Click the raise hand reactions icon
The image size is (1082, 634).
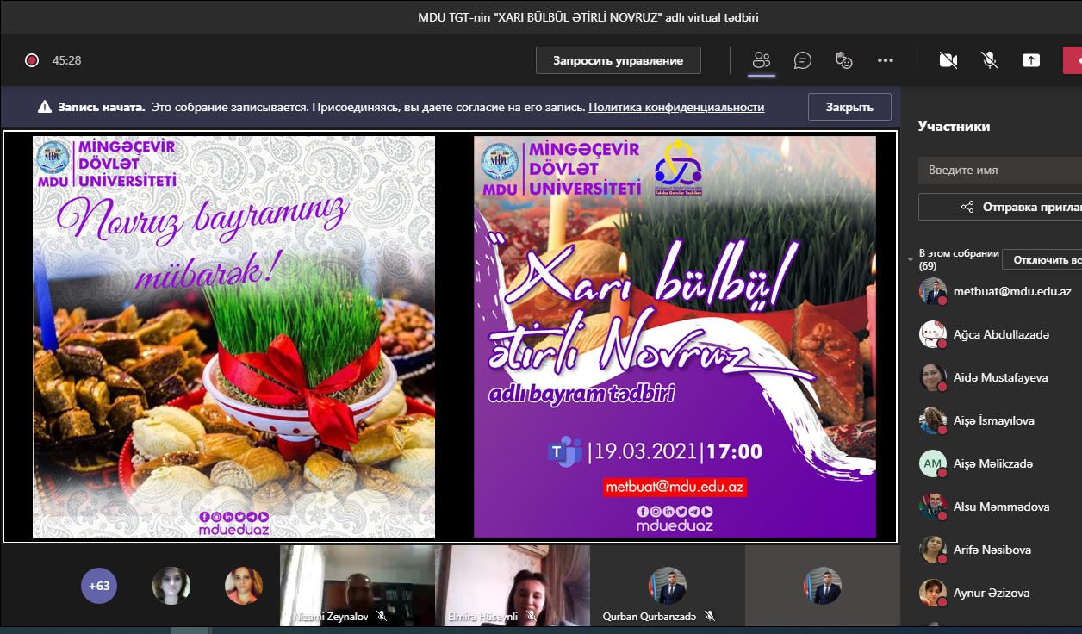[x=844, y=60]
